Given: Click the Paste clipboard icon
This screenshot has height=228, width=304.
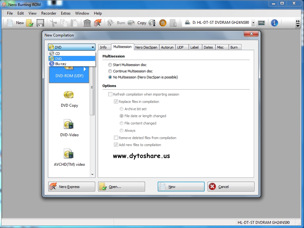Looking at the screenshot, I should pyautogui.click(x=74, y=23).
